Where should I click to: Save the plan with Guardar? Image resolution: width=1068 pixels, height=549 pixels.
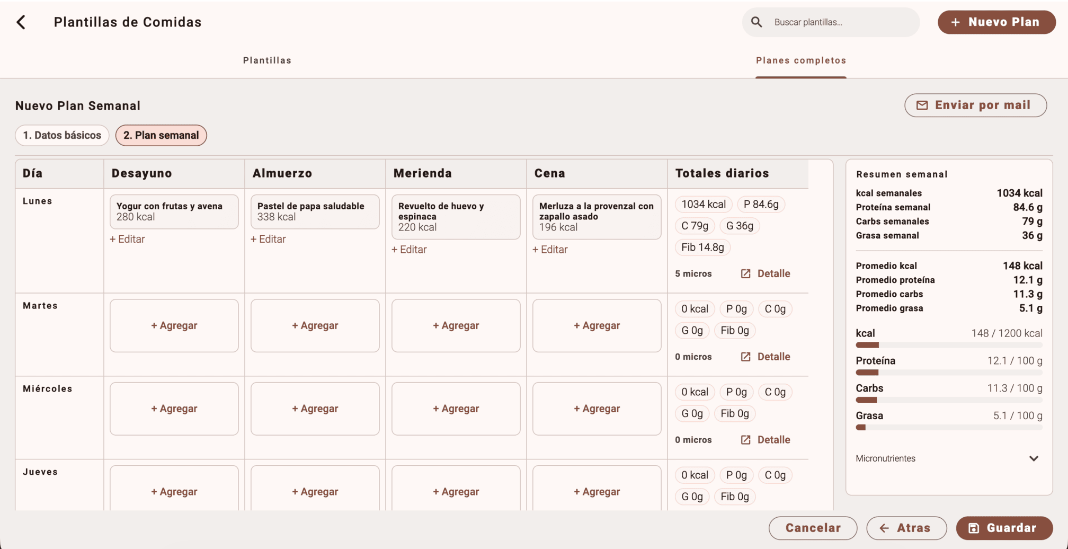(1004, 528)
